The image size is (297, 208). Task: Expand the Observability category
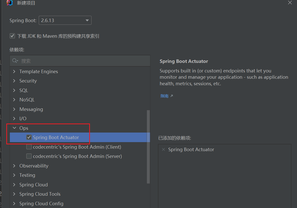[14, 166]
